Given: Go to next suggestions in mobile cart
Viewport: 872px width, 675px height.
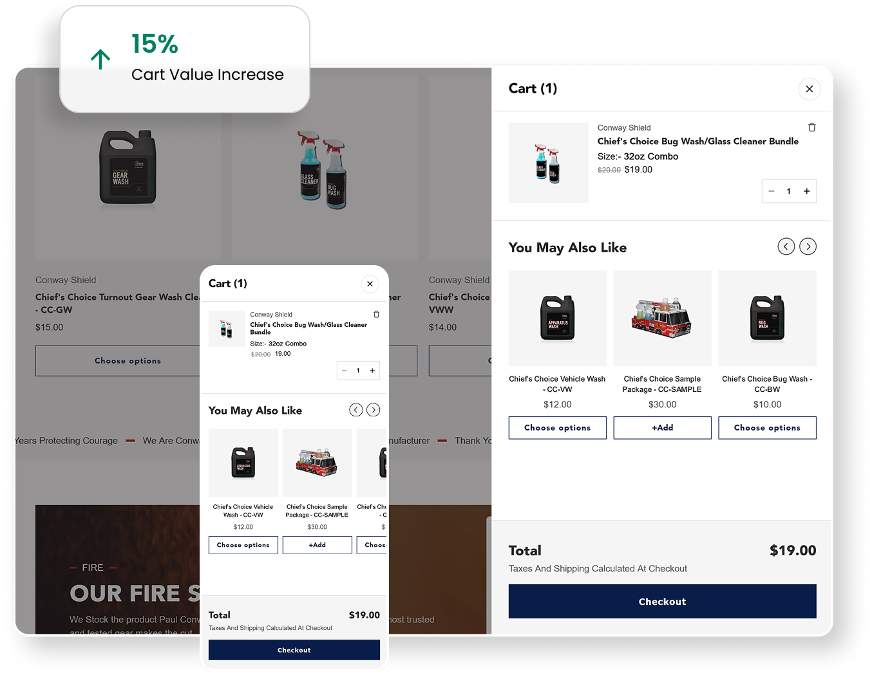Looking at the screenshot, I should click(373, 410).
